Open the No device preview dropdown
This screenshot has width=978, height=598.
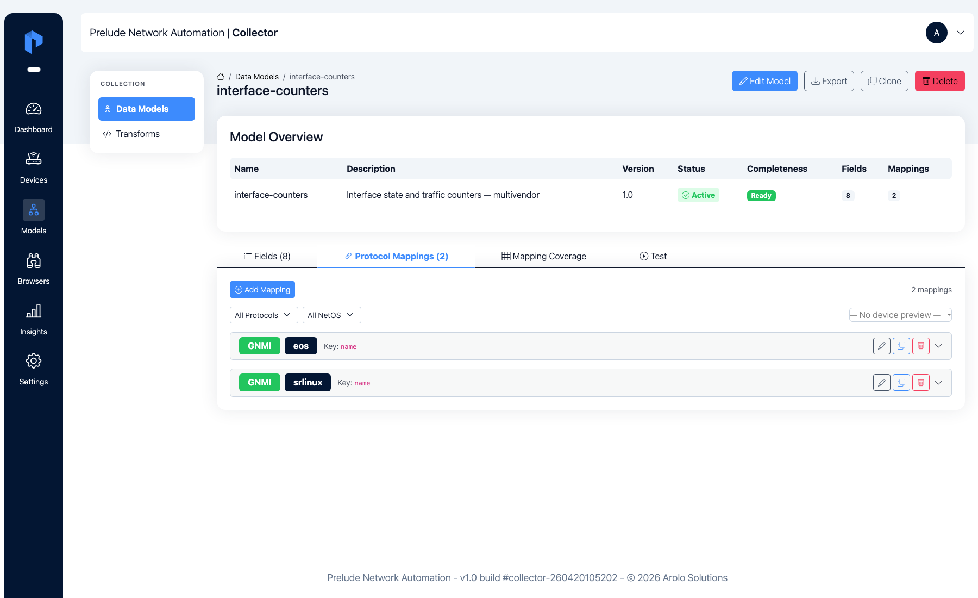pyautogui.click(x=900, y=315)
